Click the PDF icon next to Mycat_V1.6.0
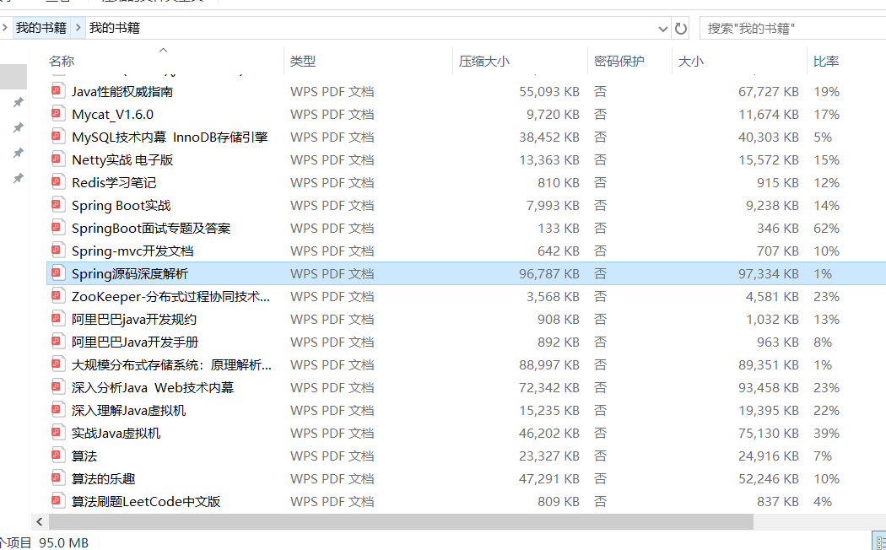Image resolution: width=886 pixels, height=550 pixels. pyautogui.click(x=57, y=114)
